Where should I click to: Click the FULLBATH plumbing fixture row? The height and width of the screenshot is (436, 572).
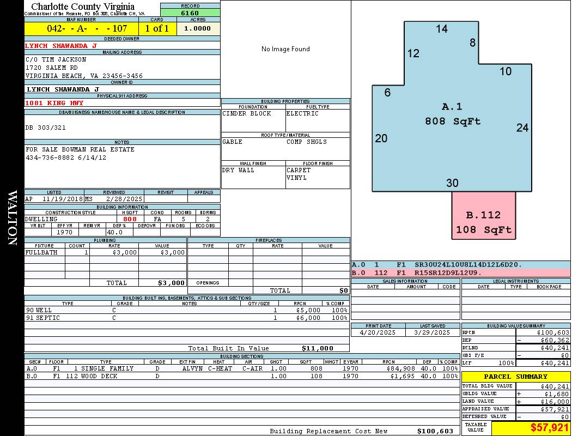[x=106, y=252]
